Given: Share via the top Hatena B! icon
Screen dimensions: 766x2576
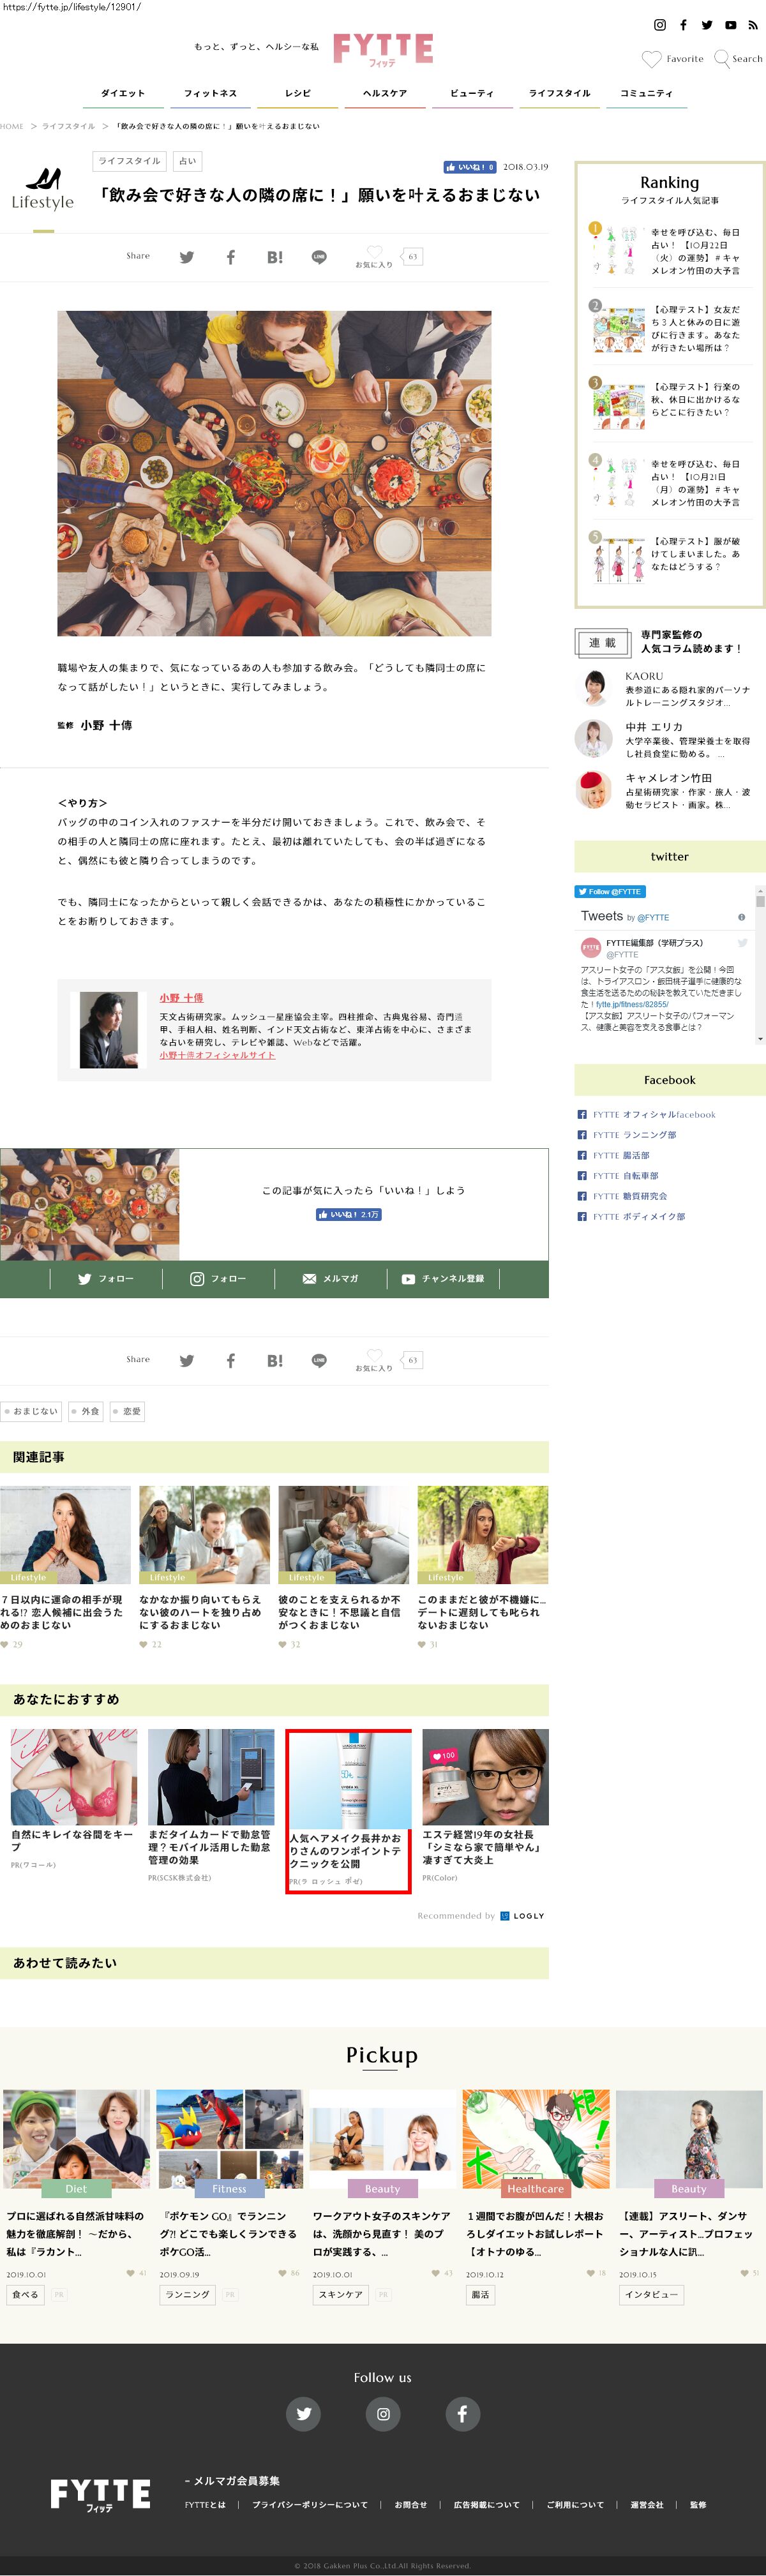Looking at the screenshot, I should (x=274, y=257).
